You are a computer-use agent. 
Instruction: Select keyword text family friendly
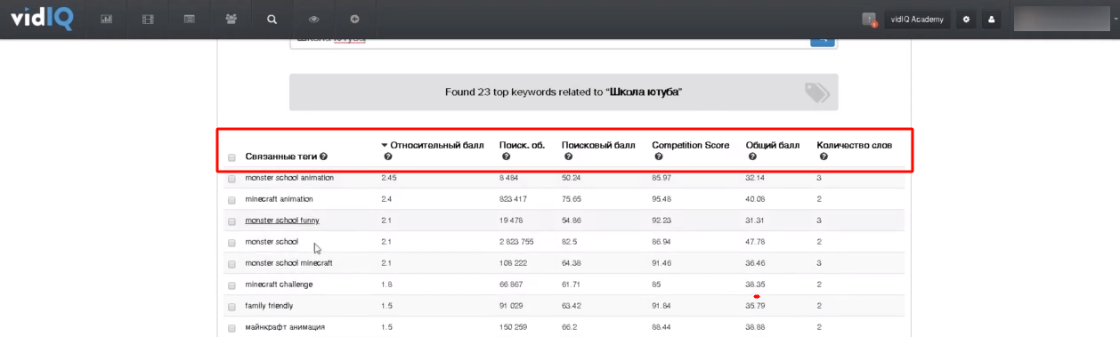coord(268,306)
